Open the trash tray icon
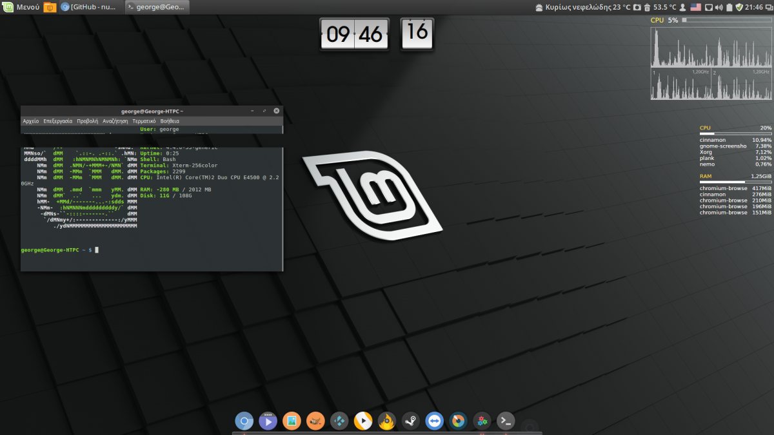The width and height of the screenshot is (774, 435). coord(646,7)
